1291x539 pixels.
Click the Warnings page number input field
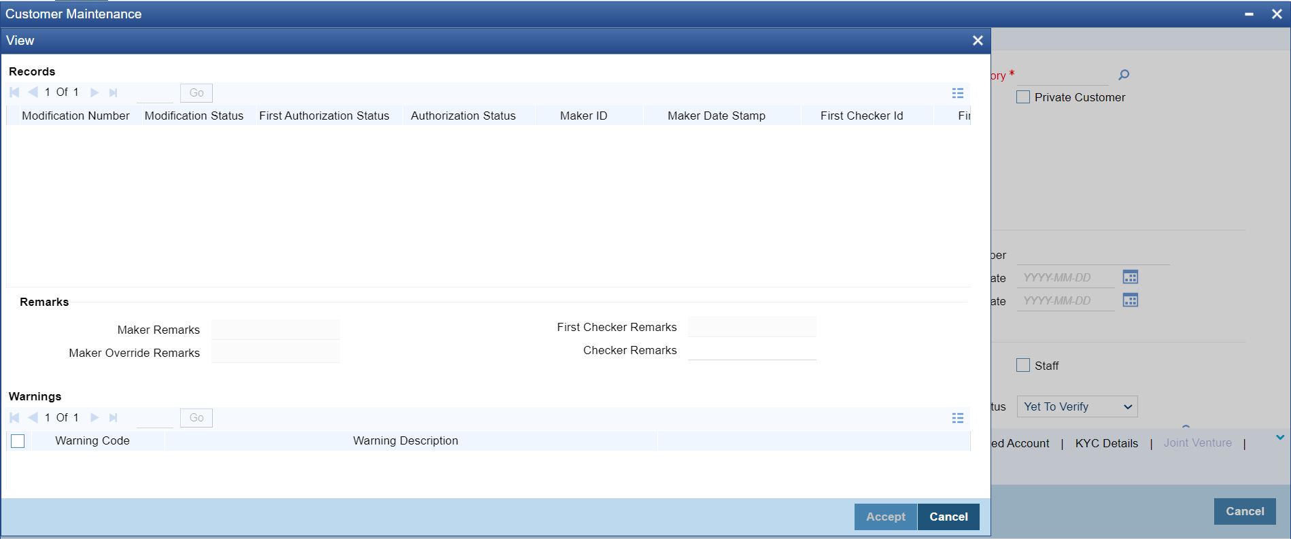click(155, 418)
